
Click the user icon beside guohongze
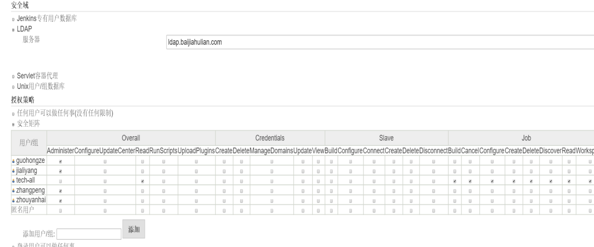[x=12, y=160]
